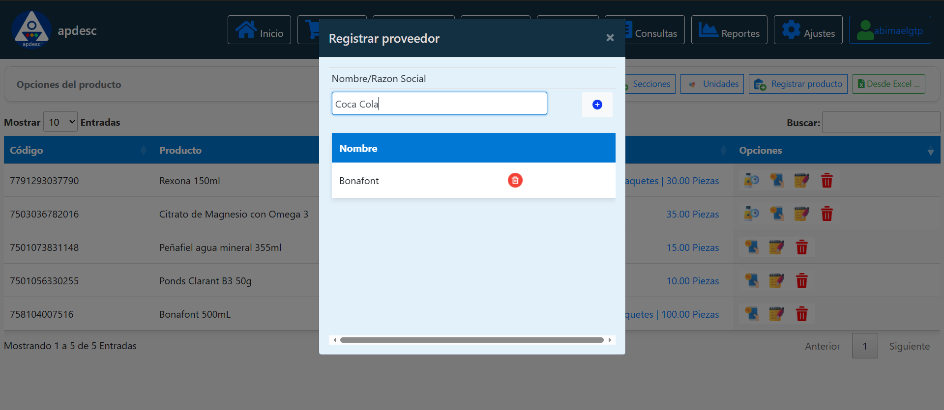
Task: Close the Registrar proveedor dialog
Action: click(610, 38)
